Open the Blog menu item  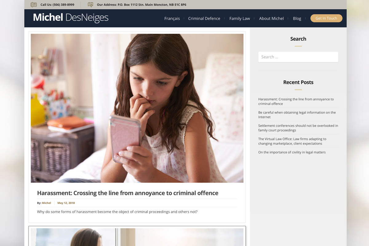[x=297, y=18]
